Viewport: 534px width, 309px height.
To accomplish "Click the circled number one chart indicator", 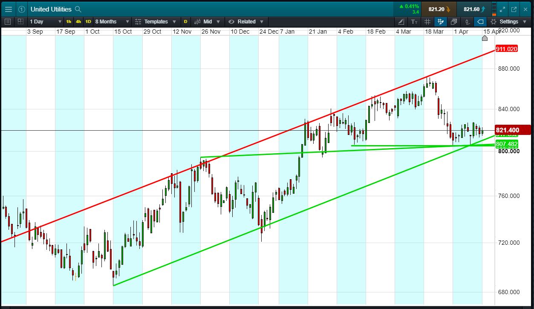I will pos(22,9).
